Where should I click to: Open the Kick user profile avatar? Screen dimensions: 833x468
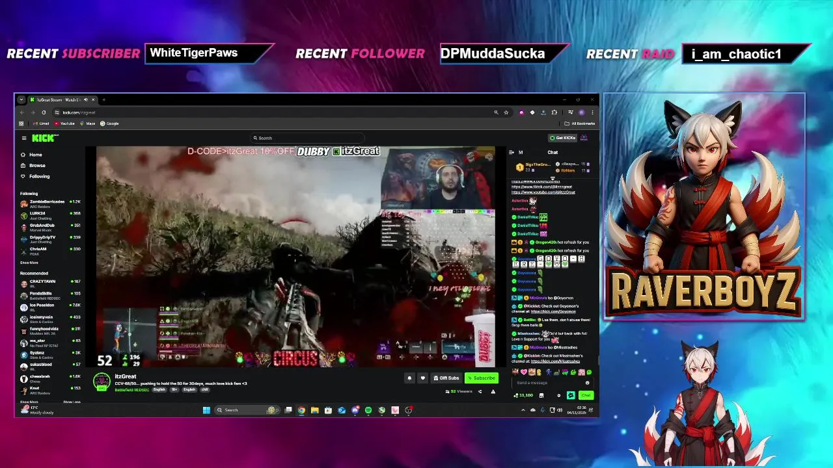pos(584,138)
